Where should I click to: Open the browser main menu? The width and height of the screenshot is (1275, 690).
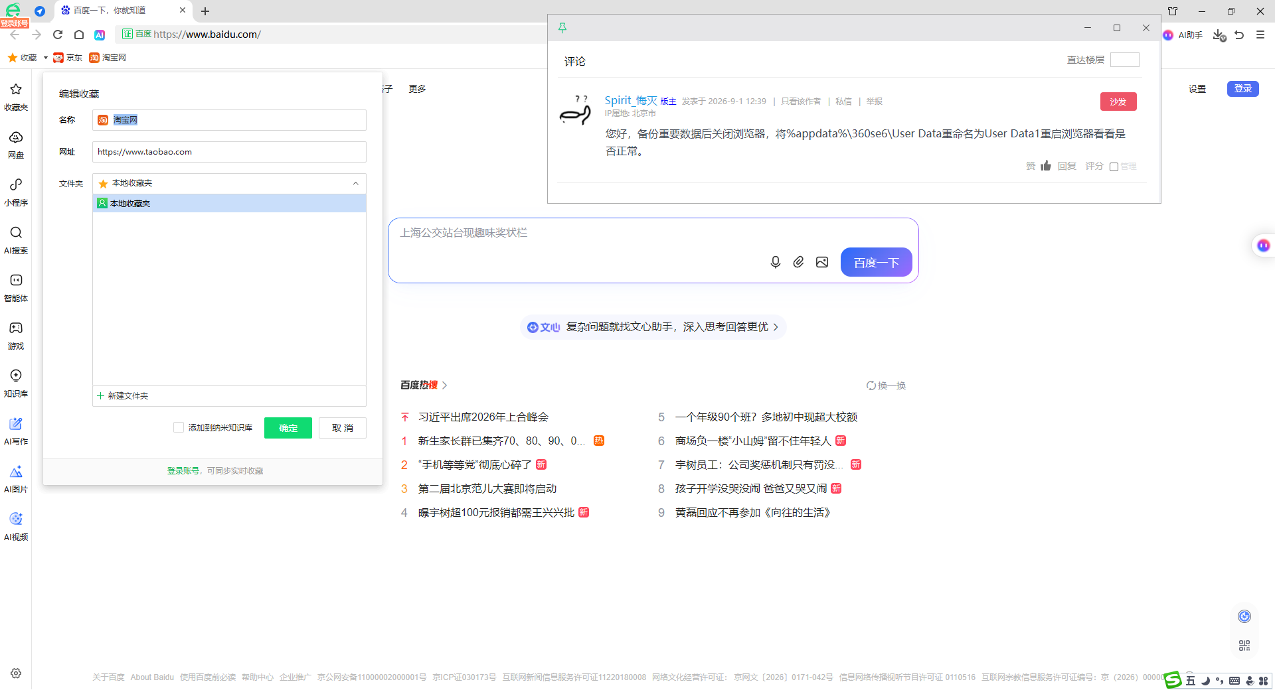pyautogui.click(x=1260, y=34)
